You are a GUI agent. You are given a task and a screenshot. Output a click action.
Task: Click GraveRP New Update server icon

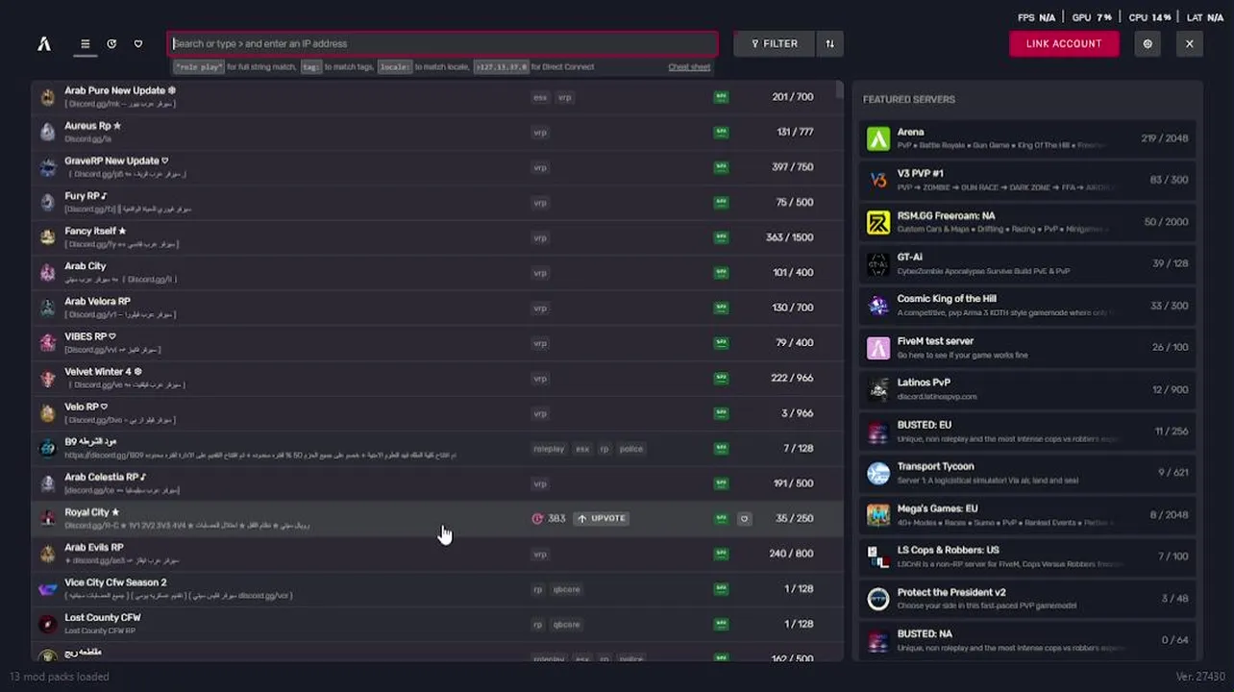click(48, 167)
